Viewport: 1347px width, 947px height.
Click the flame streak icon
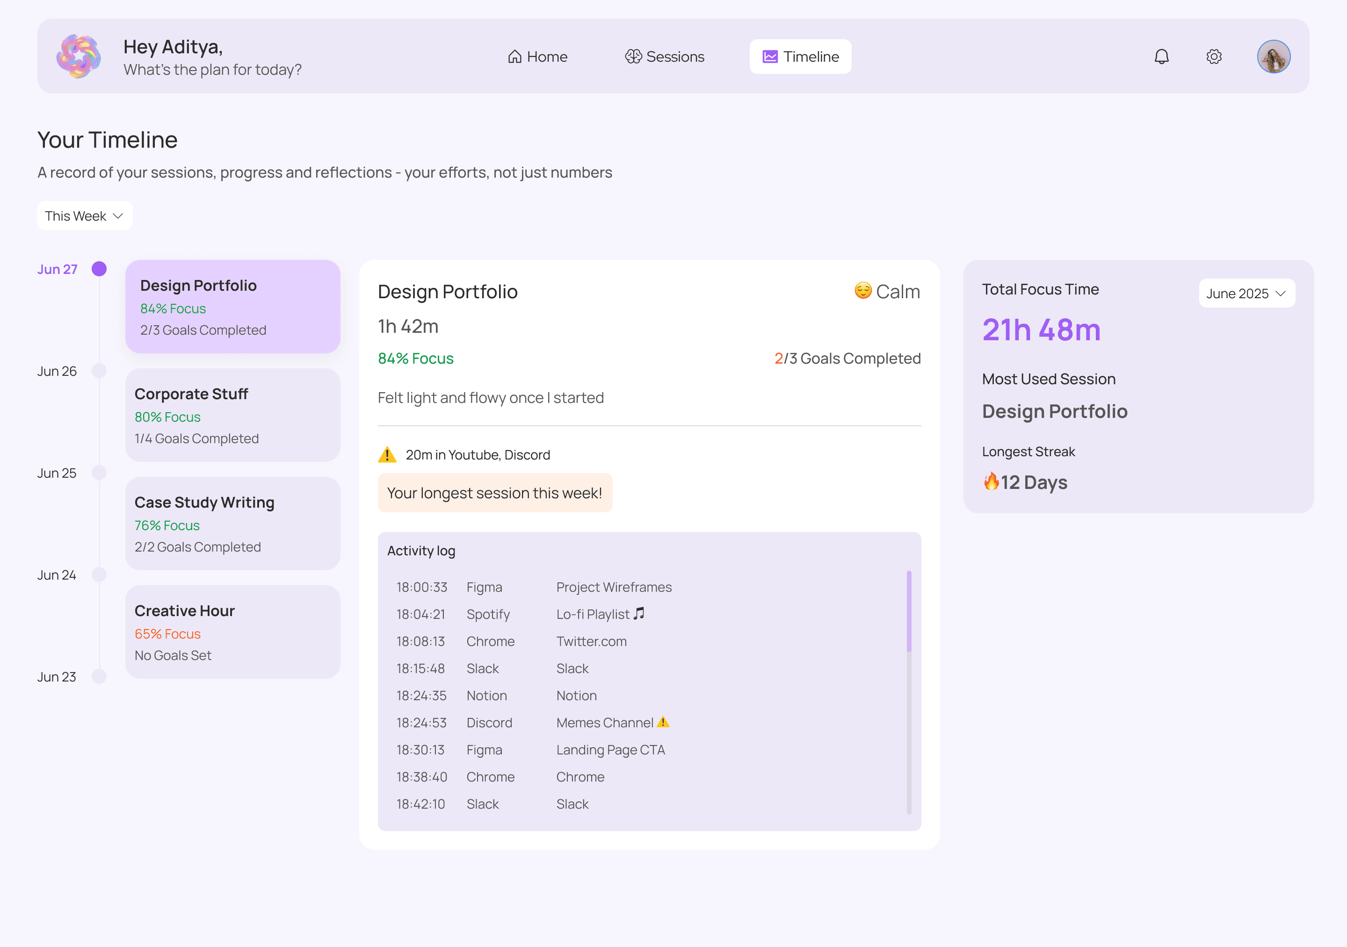(991, 481)
